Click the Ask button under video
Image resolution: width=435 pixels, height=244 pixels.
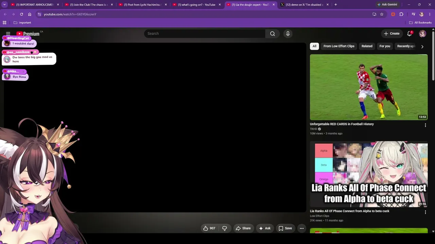coord(265,228)
